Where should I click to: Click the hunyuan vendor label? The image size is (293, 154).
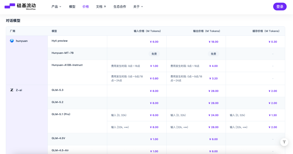coord(22,41)
